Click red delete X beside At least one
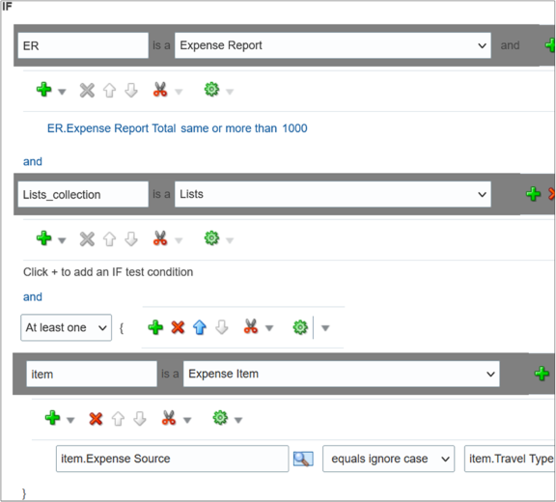556x502 pixels. (178, 327)
